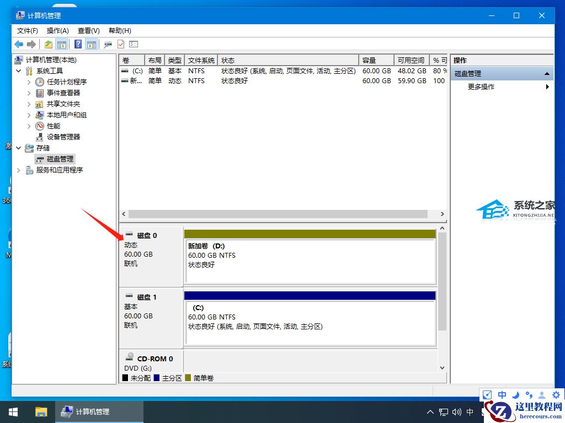
Task: Click the disk view scroll up arrow
Action: [x=442, y=229]
